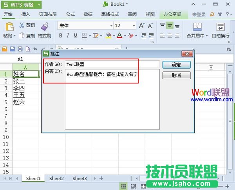Click the decrease indent icon

pos(144,36)
